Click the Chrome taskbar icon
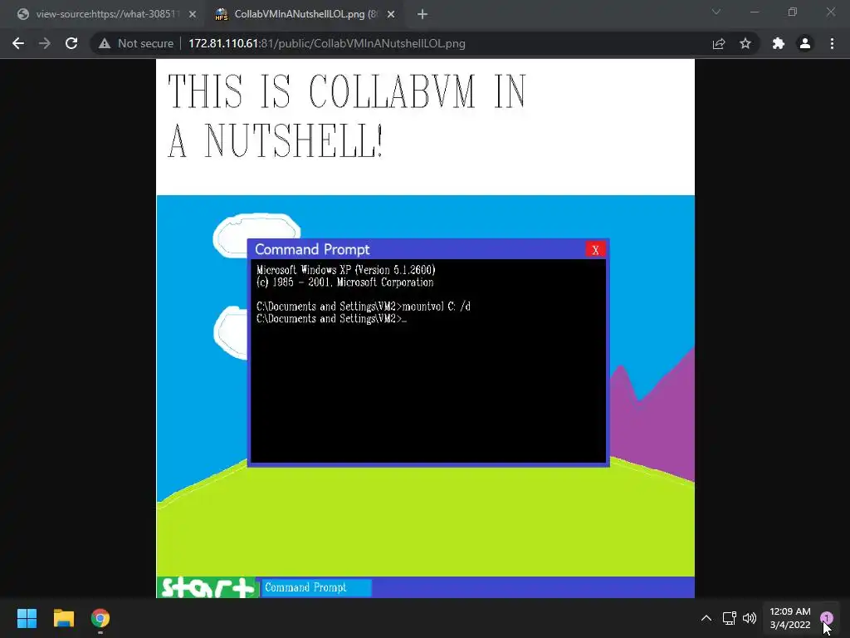This screenshot has width=850, height=638. 100,618
